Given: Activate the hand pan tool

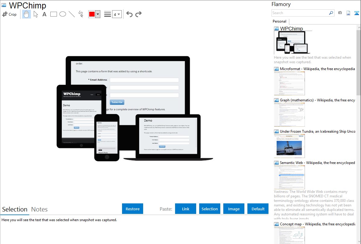Looking at the screenshot, I should pyautogui.click(x=27, y=14).
